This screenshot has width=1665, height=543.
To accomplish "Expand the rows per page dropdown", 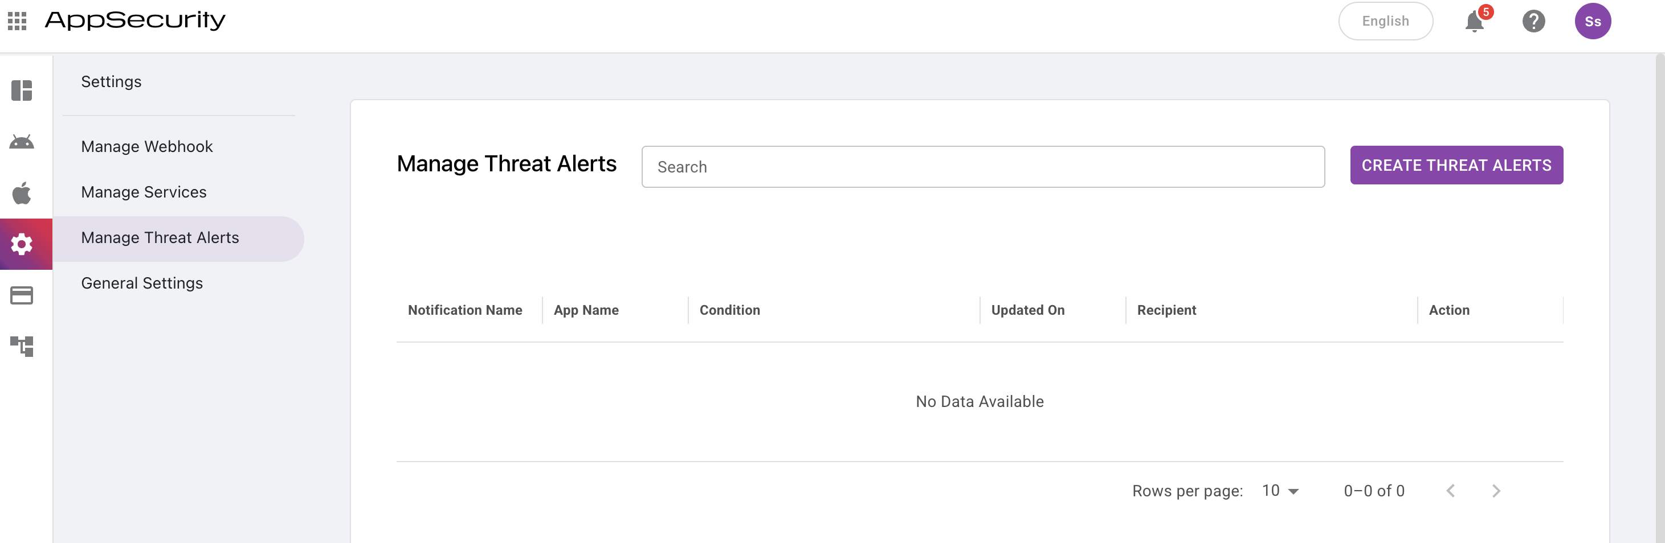I will [x=1280, y=491].
